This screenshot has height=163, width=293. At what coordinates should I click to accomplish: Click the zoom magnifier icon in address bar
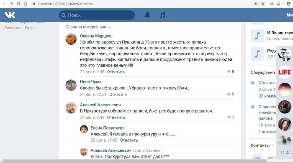click(255, 4)
